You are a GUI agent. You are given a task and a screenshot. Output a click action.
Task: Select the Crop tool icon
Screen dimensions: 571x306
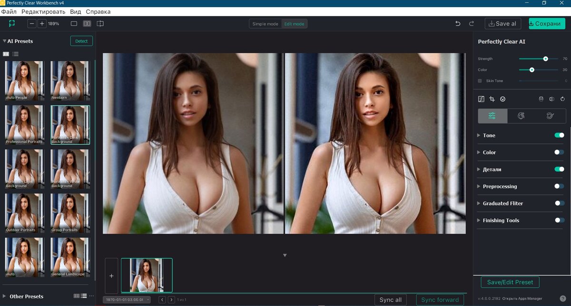point(492,99)
